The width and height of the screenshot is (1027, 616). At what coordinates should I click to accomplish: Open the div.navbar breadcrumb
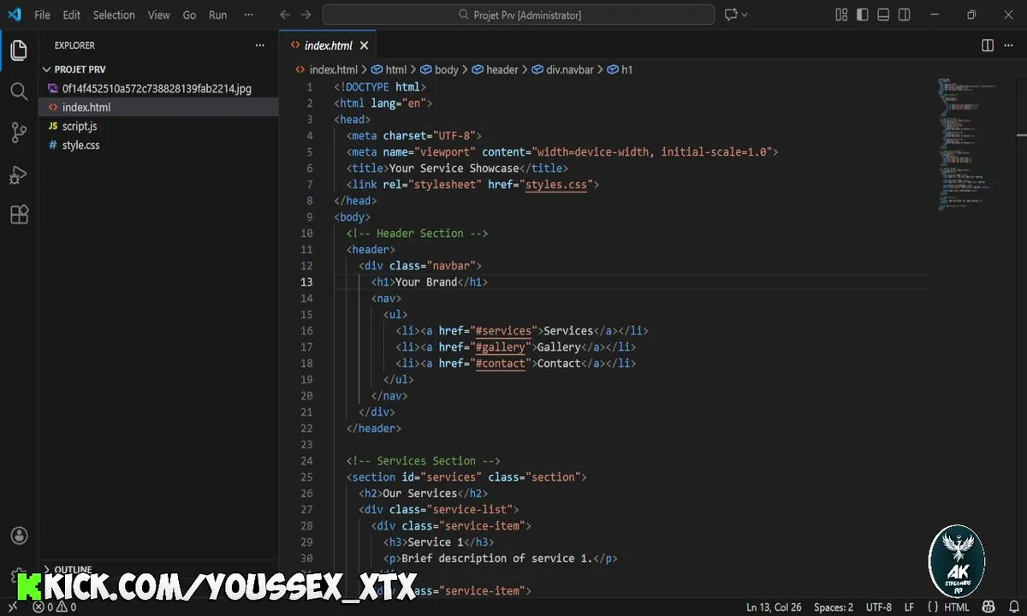click(x=562, y=69)
